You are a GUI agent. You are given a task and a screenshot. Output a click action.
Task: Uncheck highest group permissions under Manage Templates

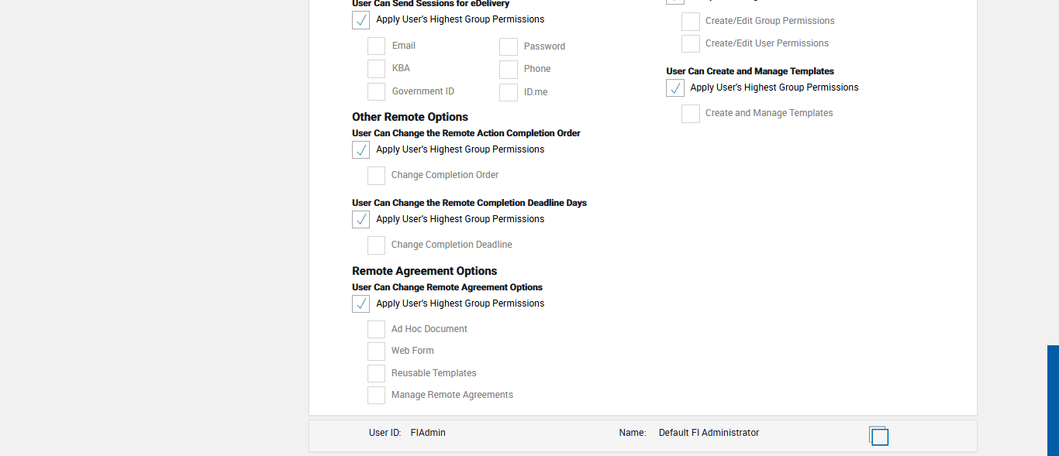[675, 88]
